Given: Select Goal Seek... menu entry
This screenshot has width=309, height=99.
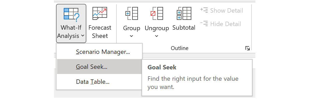Looking at the screenshot, I should click(x=99, y=67).
